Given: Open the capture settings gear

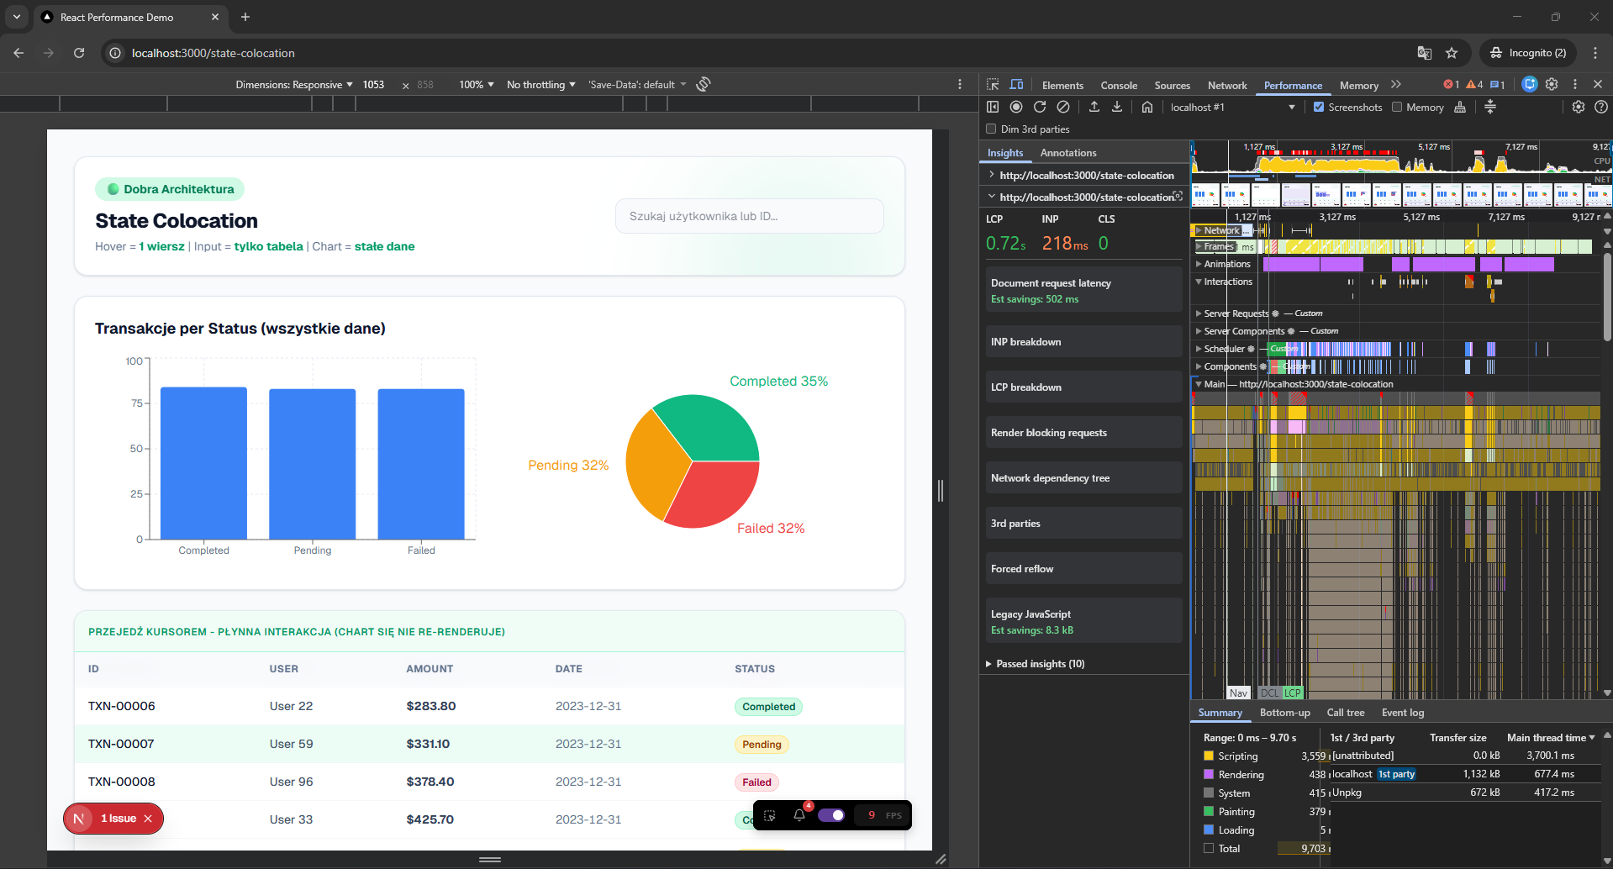Looking at the screenshot, I should click(1578, 107).
